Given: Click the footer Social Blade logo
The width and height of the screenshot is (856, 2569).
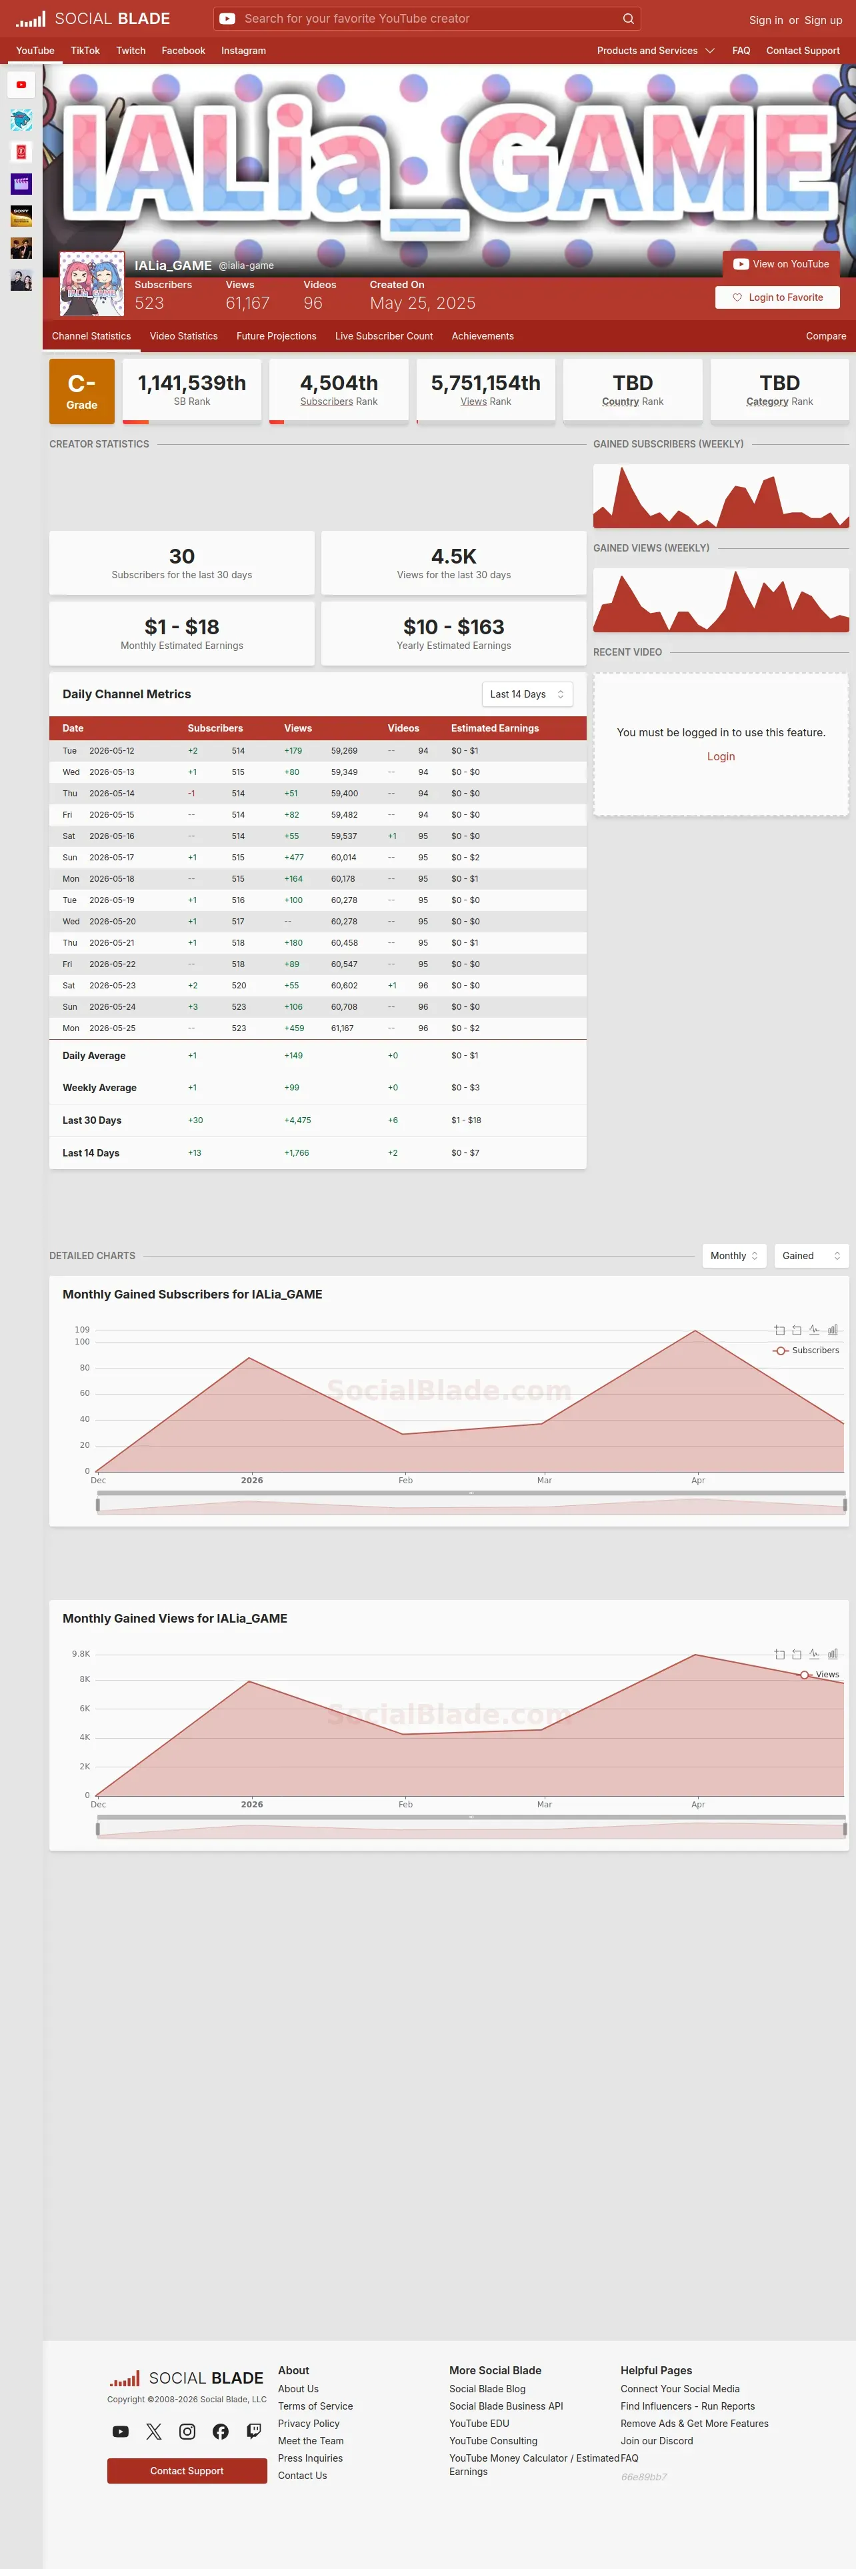Looking at the screenshot, I should [x=187, y=2378].
